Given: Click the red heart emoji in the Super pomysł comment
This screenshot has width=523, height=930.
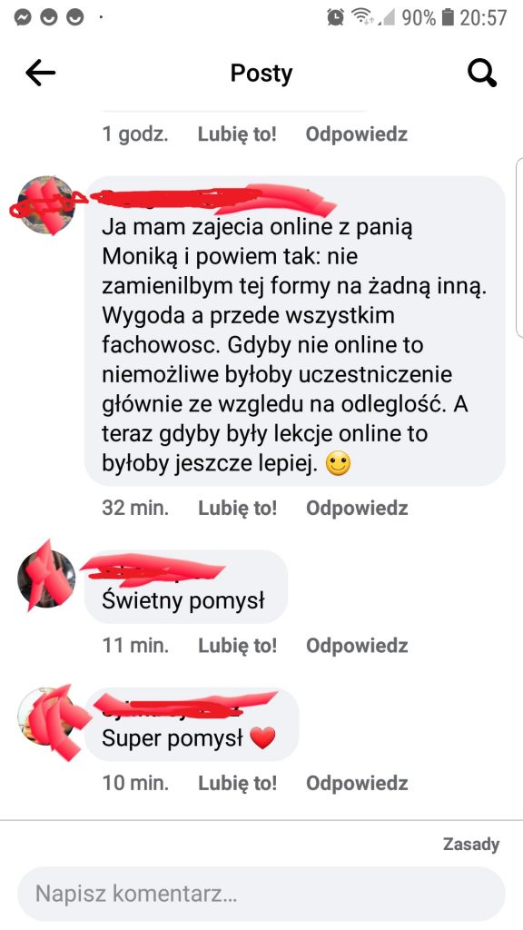Looking at the screenshot, I should click(262, 739).
